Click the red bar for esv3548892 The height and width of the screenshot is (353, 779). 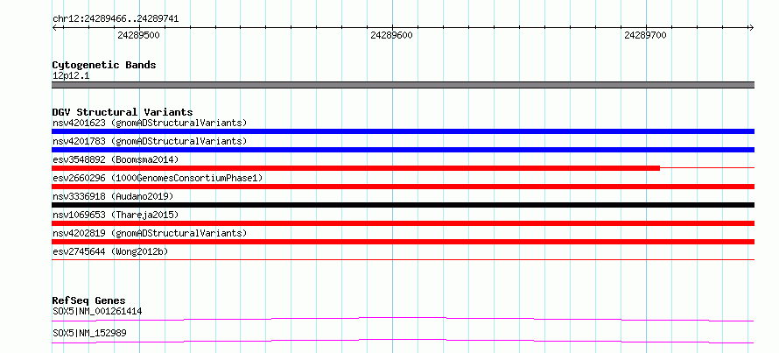(x=355, y=168)
